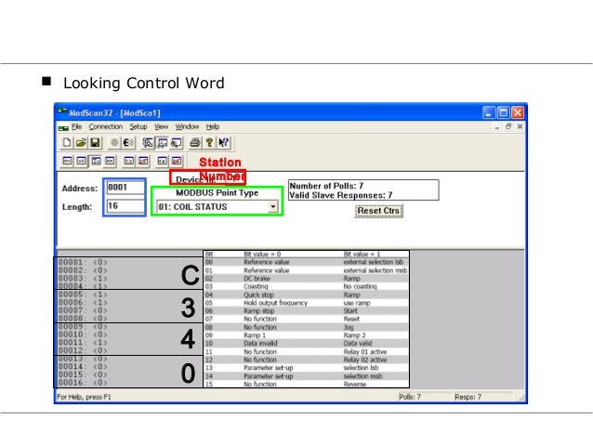Select the blue '1.2' floating point icon
593x445 pixels.
pos(129,161)
